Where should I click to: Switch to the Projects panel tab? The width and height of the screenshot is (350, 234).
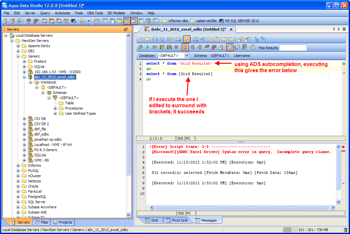click(x=63, y=222)
